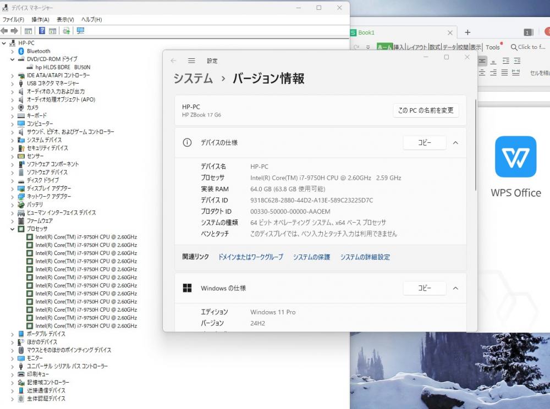Close the Book1 tab in WPS
The image size is (550, 409).
pyautogui.click(x=450, y=32)
